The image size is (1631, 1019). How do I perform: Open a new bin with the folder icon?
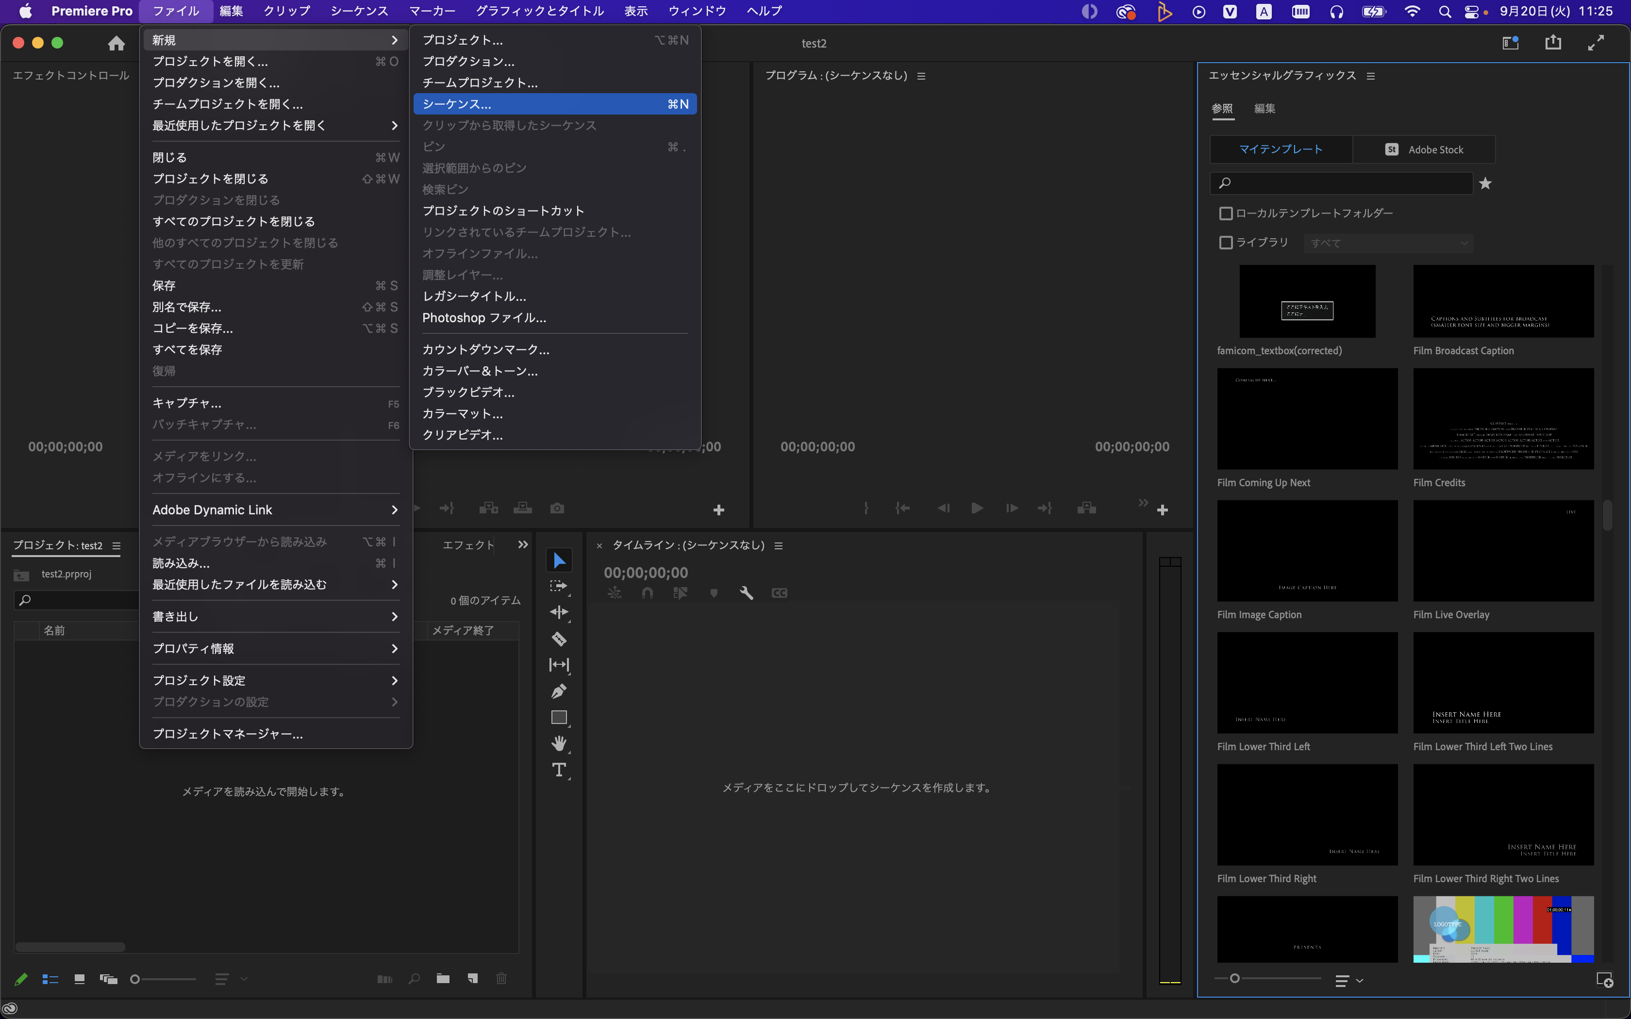(443, 978)
